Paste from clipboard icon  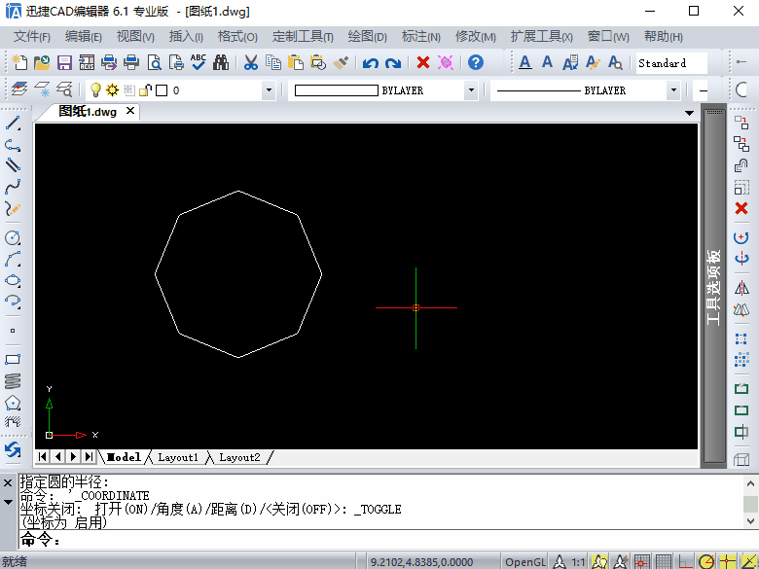295,62
